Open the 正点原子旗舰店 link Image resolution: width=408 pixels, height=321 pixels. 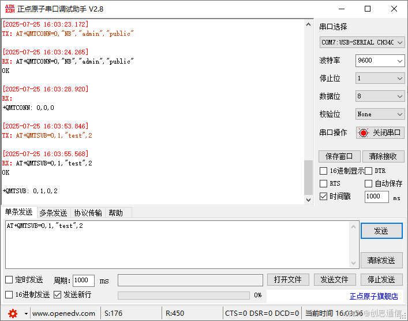(374, 297)
